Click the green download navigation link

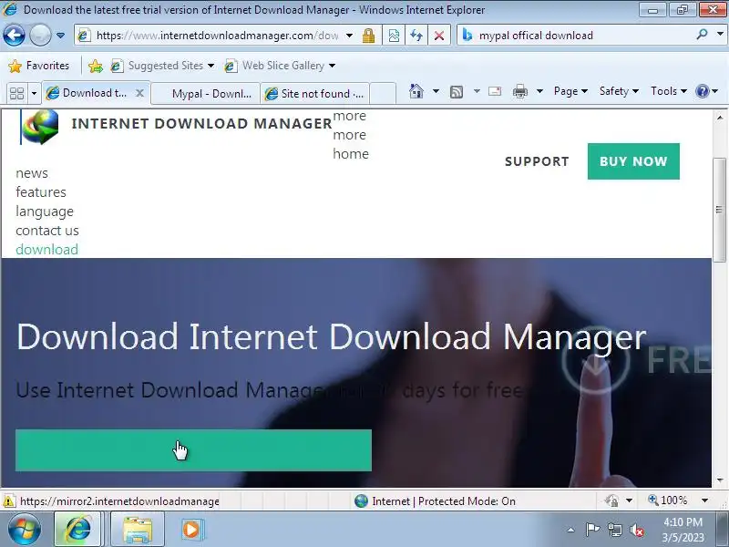47,250
